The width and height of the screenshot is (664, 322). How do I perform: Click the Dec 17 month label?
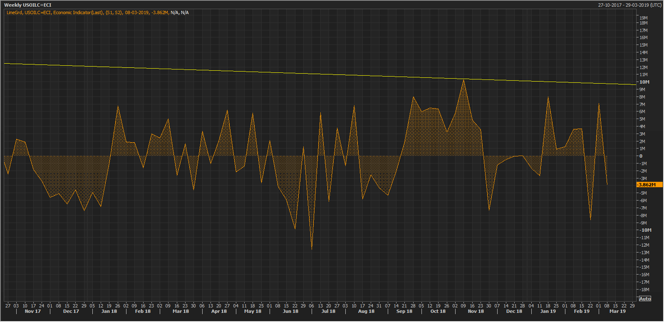pyautogui.click(x=71, y=311)
